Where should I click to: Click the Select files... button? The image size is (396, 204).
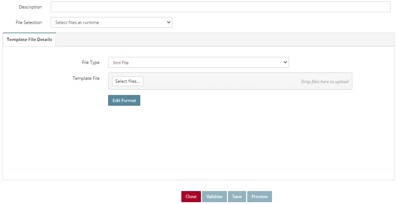128,81
